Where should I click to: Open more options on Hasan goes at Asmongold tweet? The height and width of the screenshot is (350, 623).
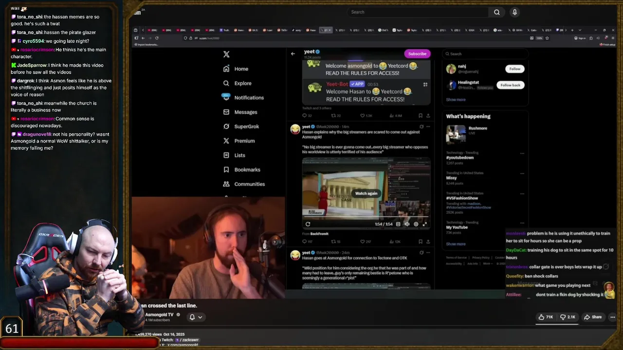pyautogui.click(x=428, y=252)
